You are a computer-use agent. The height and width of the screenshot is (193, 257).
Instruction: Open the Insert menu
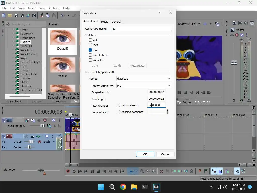coord(32,8)
